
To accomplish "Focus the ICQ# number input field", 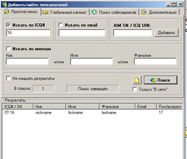I will click(x=28, y=33).
